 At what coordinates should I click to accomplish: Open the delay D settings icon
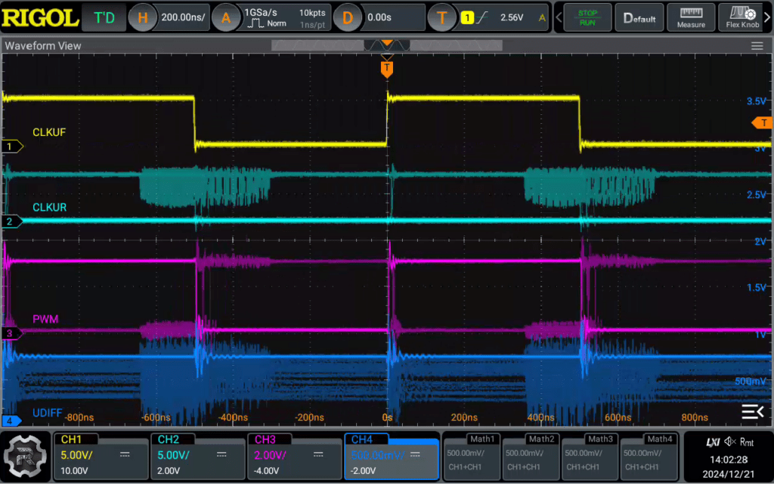pyautogui.click(x=347, y=18)
